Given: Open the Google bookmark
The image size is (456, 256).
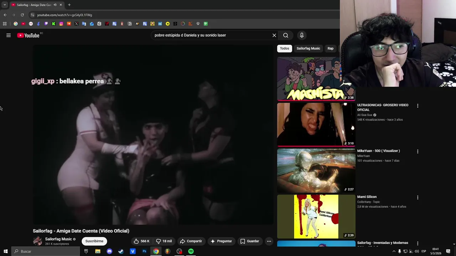Looking at the screenshot, I should point(16,24).
